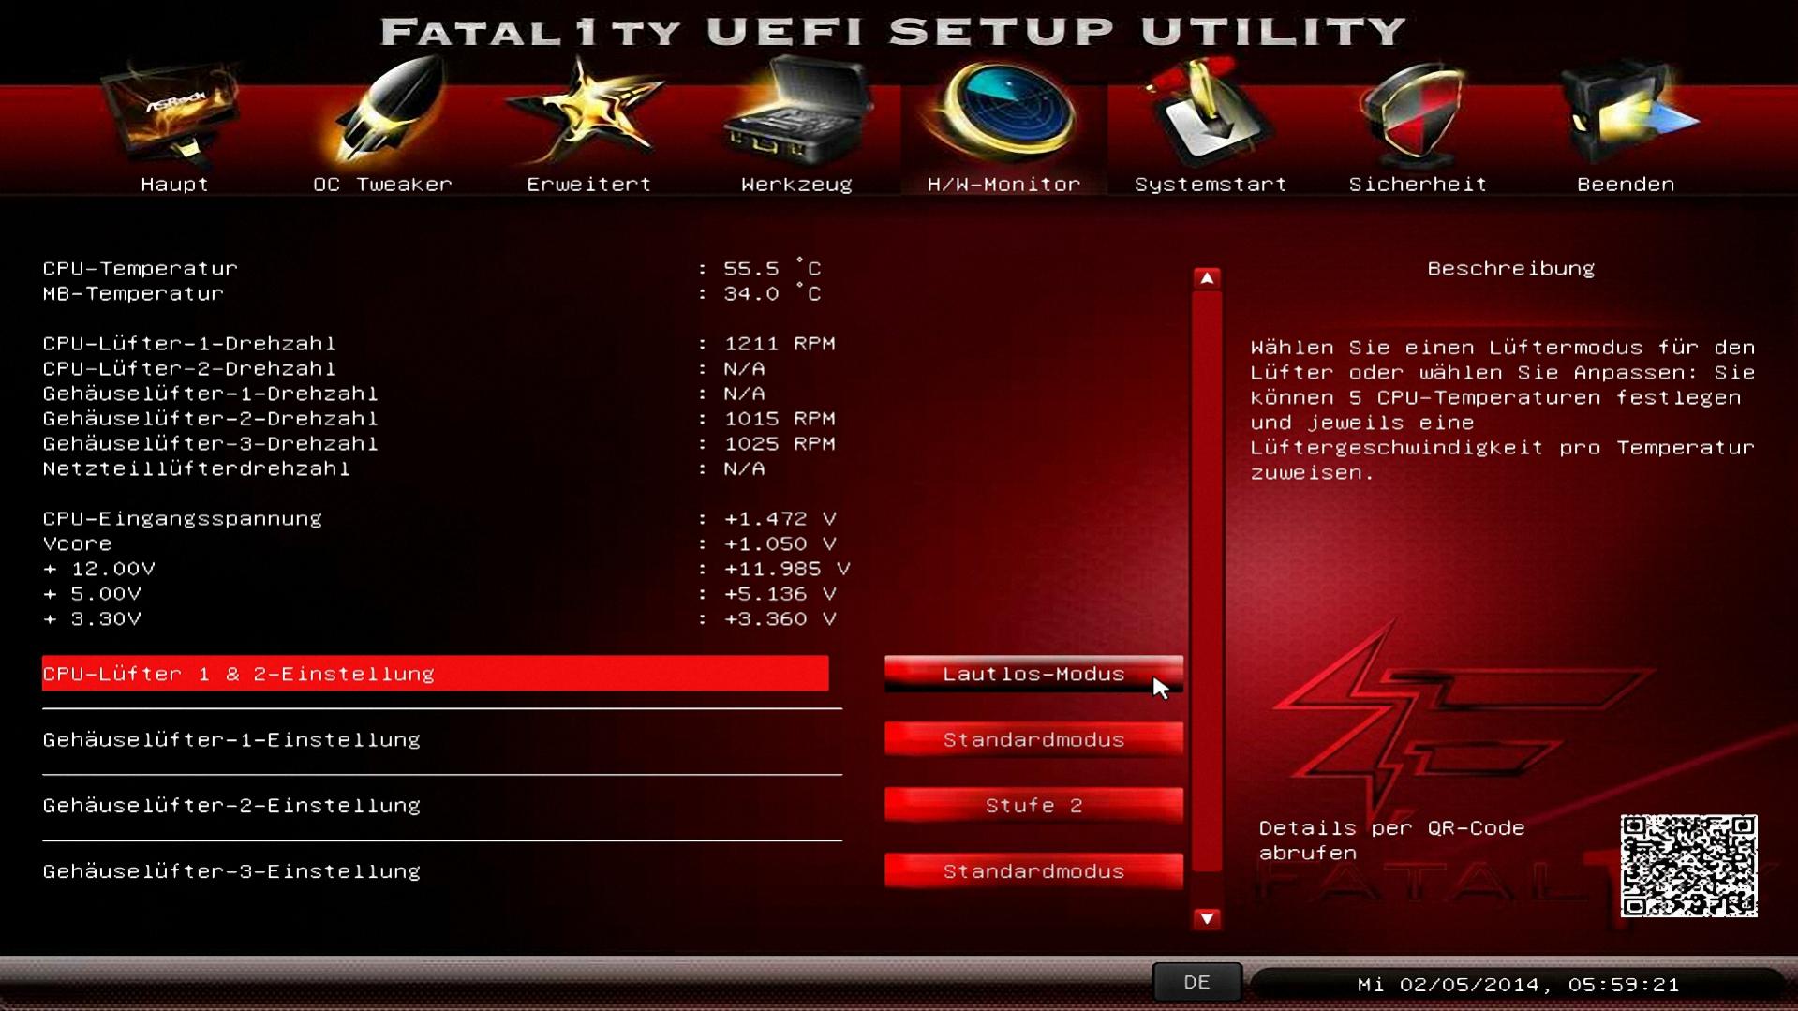Click CPU-Lüfter-1-Drehzahl label
This screenshot has width=1798, height=1011.
[189, 344]
